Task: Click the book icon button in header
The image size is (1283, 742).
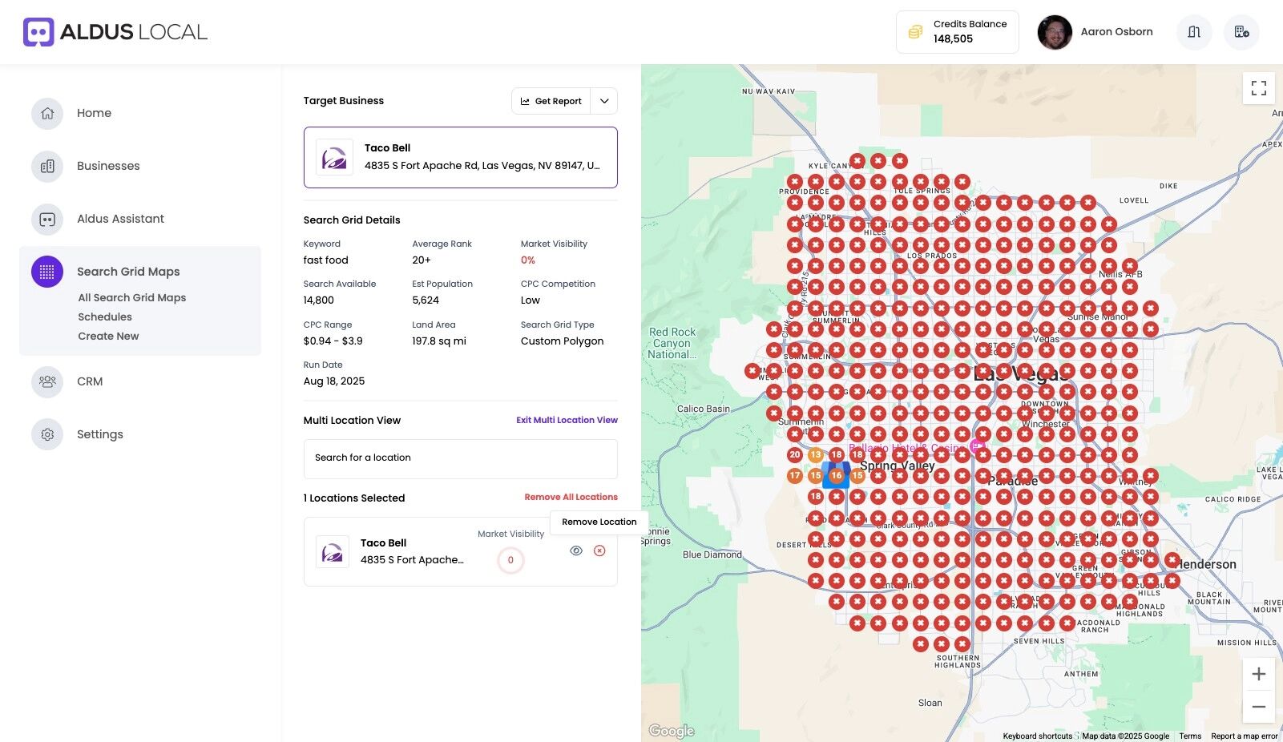Action: 1194,32
